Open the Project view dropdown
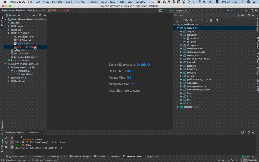 13,15
